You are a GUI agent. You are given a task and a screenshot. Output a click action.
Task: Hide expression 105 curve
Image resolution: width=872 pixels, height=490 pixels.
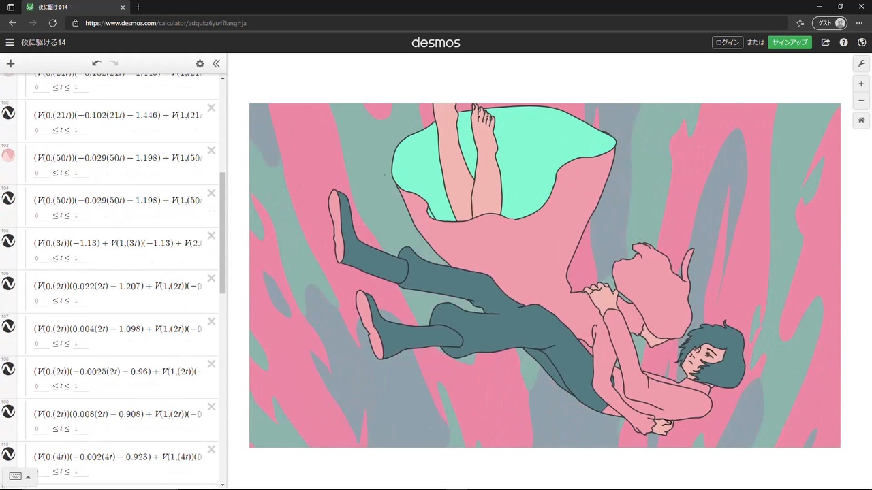pyautogui.click(x=8, y=241)
